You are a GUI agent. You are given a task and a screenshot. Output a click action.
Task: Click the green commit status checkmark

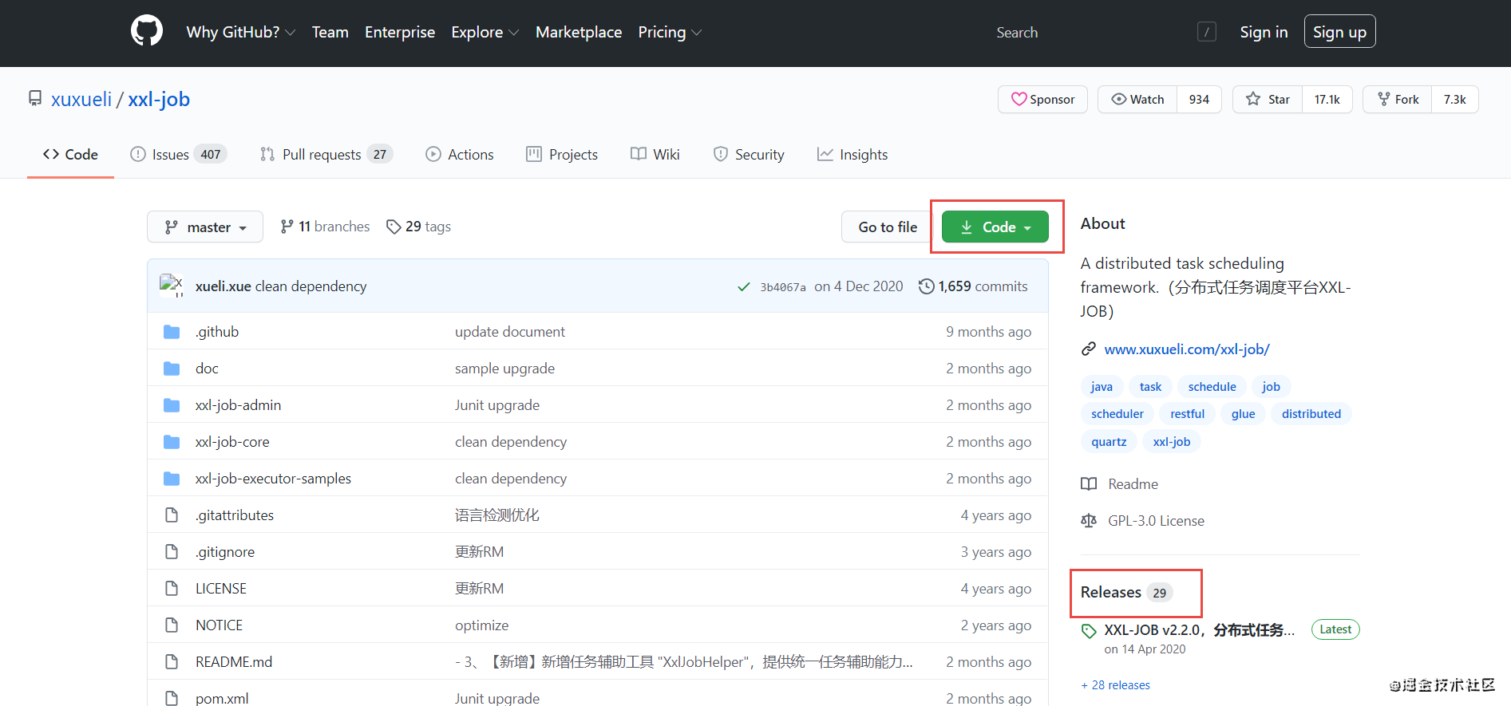pyautogui.click(x=744, y=286)
